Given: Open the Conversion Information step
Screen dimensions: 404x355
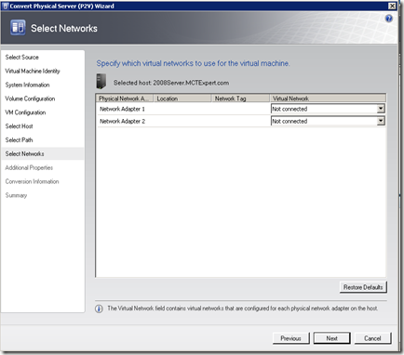Looking at the screenshot, I should click(32, 181).
